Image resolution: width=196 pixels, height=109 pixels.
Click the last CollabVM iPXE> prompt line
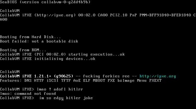click(x=46, y=98)
